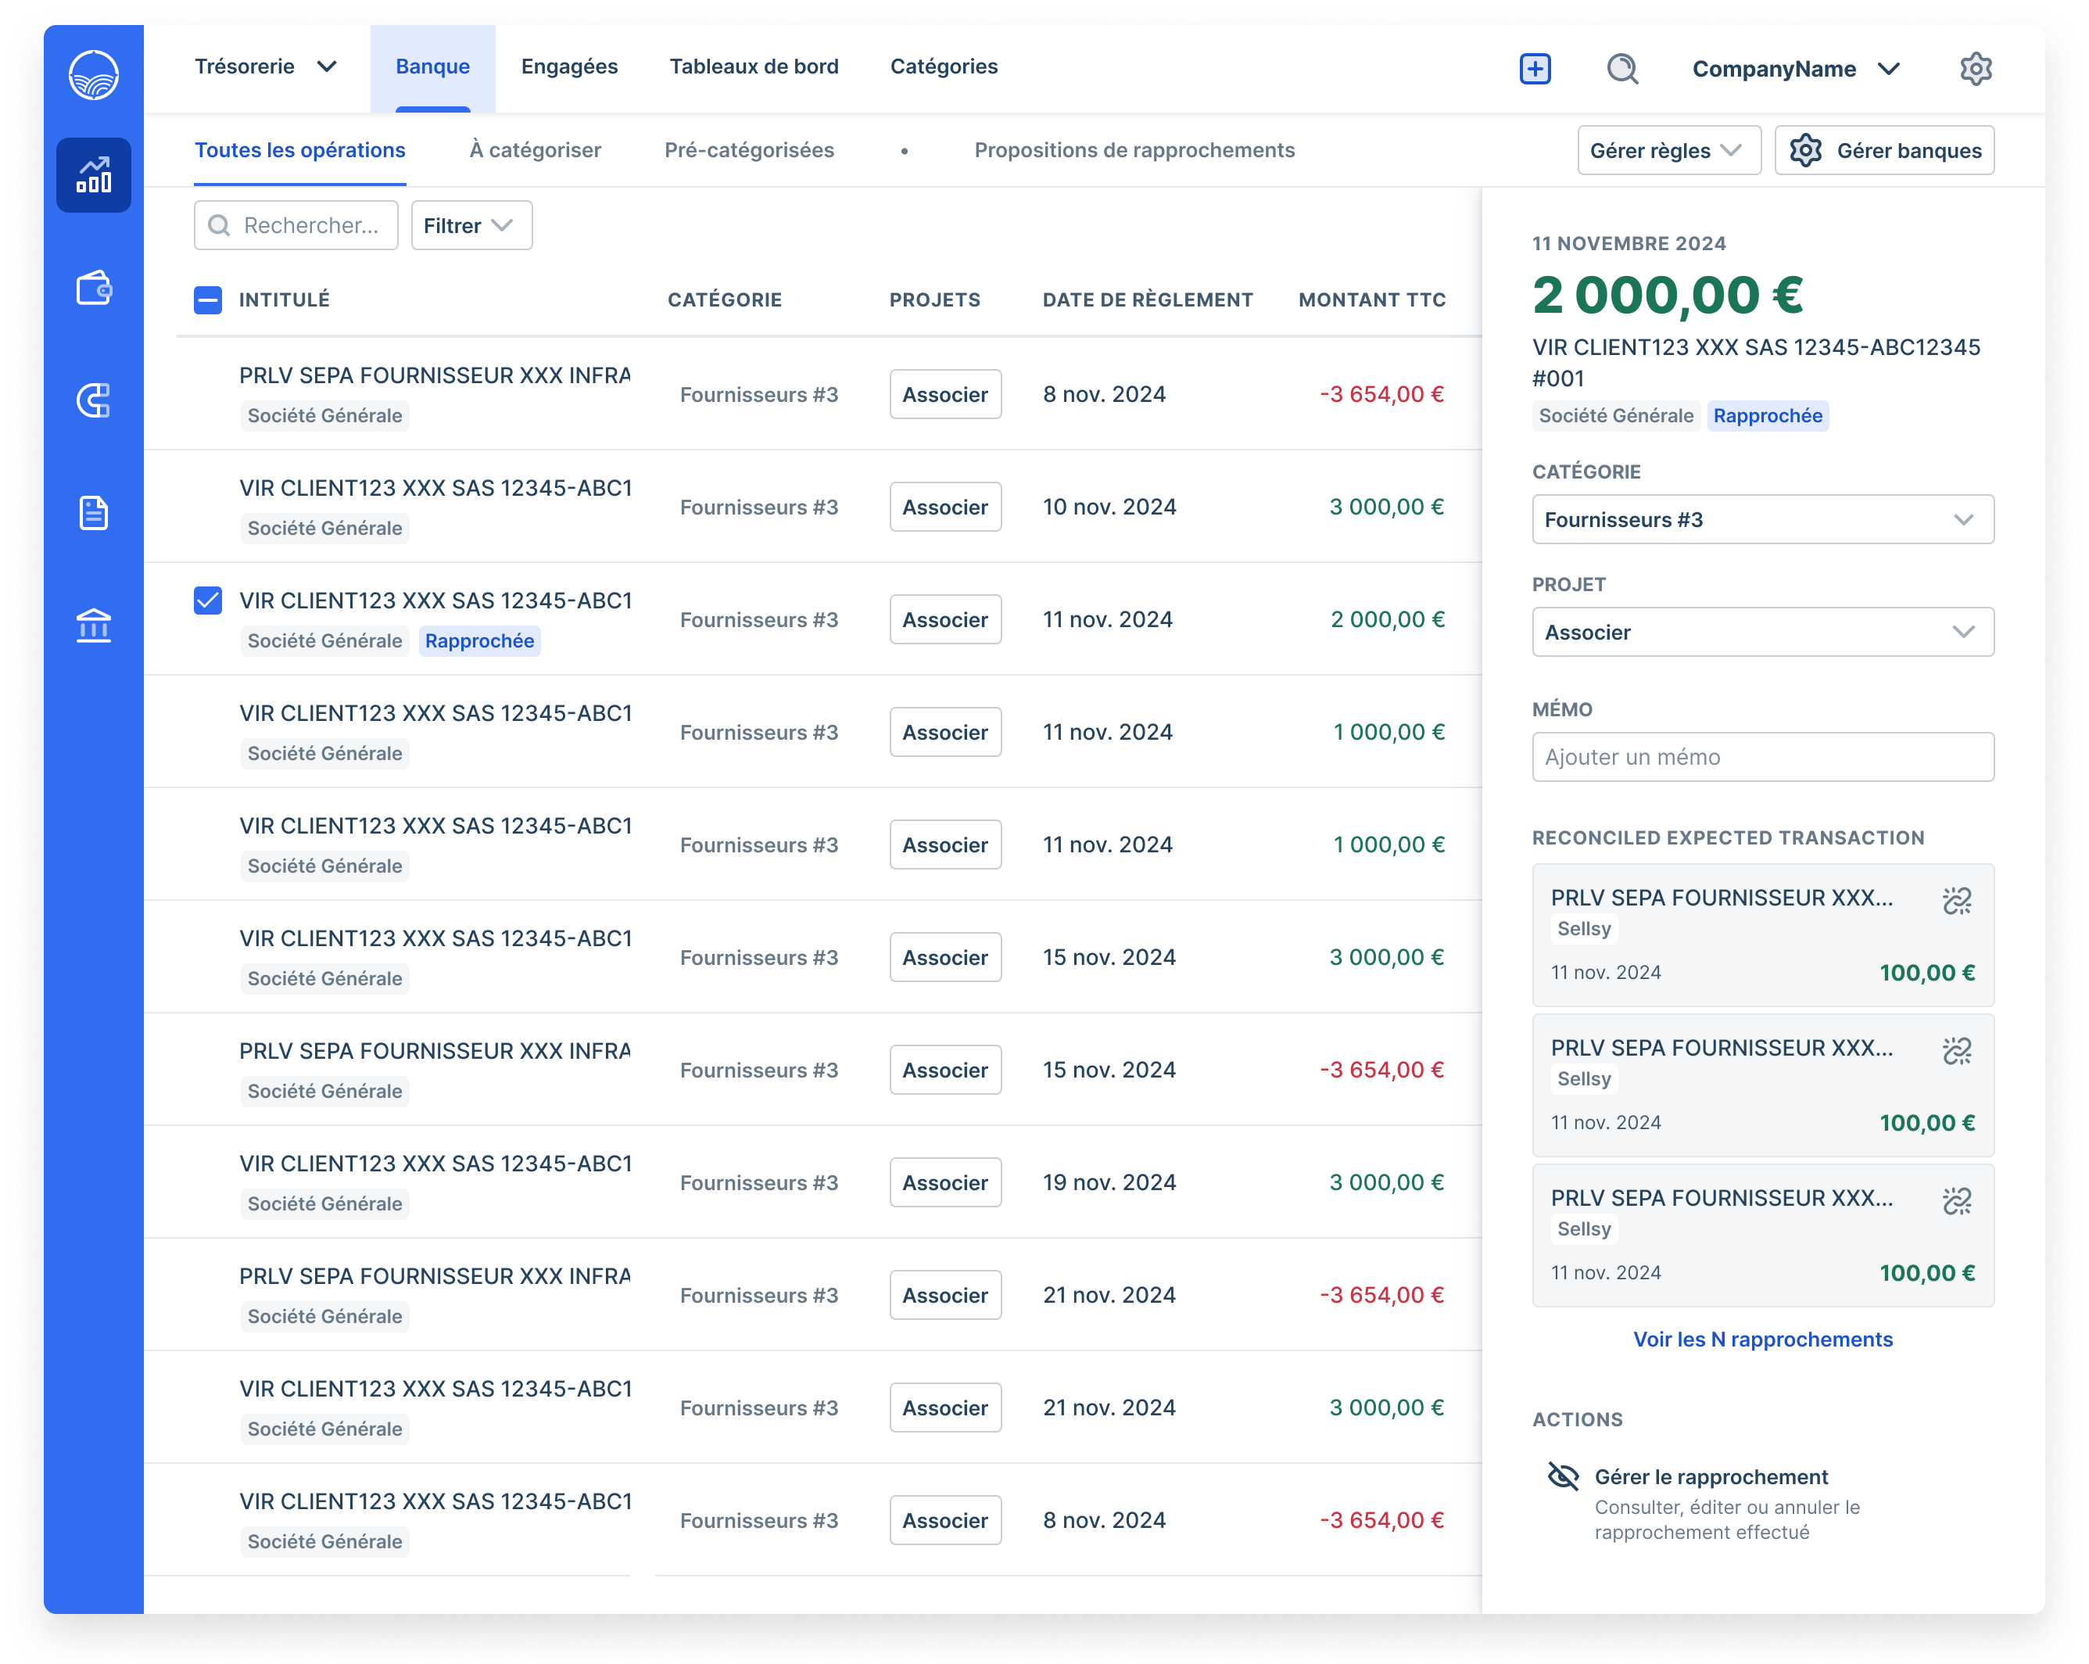Open settings gear in top bar

[x=1976, y=69]
